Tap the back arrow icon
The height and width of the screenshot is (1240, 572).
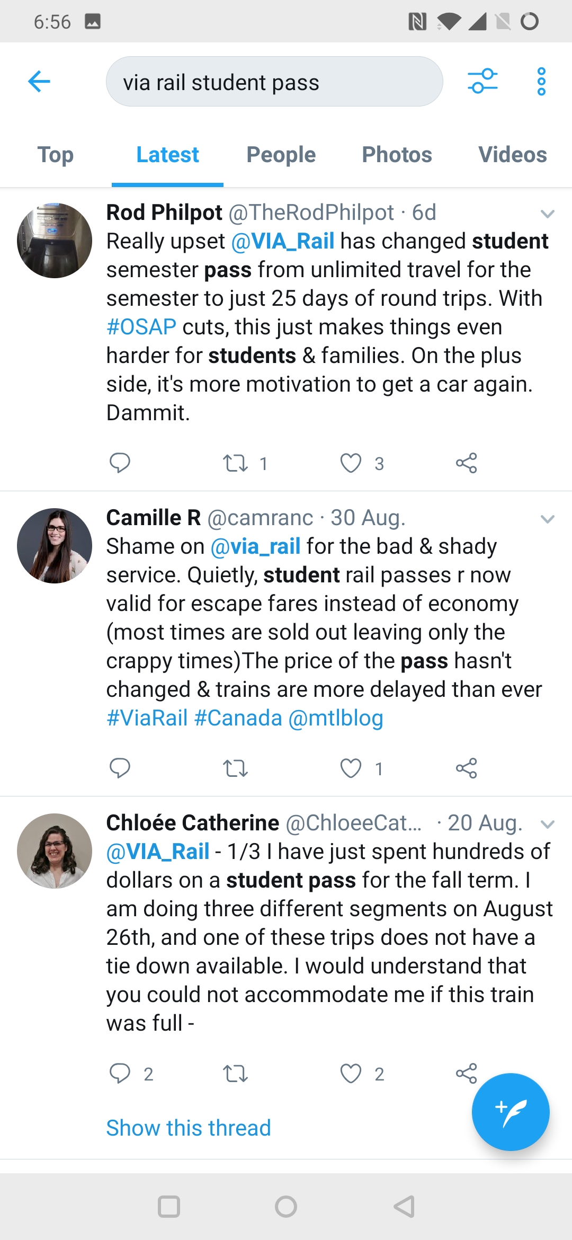pos(39,82)
